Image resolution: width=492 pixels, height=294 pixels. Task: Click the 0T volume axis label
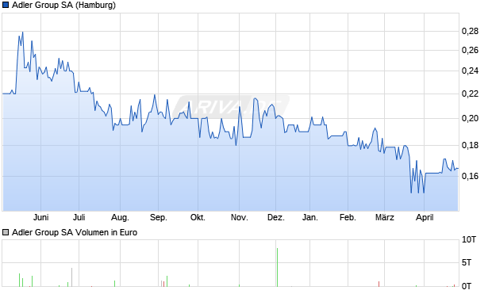pos(467,286)
